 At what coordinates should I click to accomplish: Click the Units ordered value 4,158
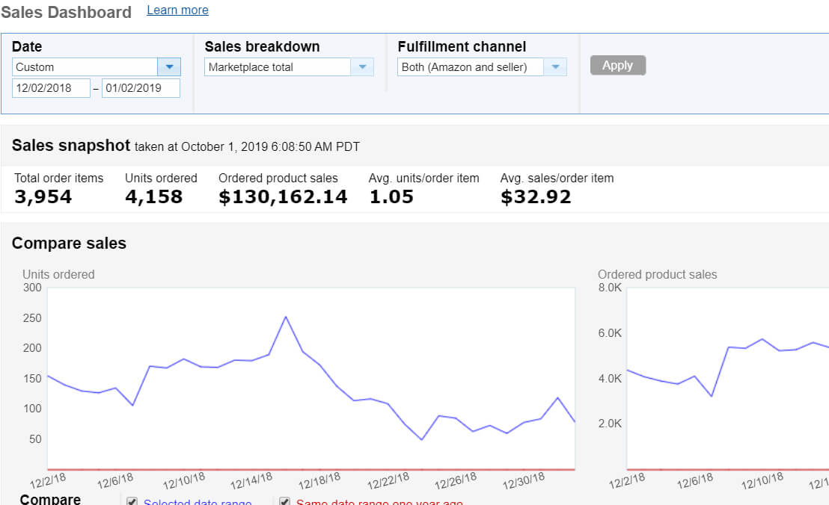pos(154,196)
